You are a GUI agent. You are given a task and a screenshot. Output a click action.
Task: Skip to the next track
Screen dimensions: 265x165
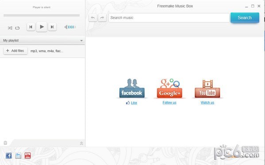(52, 27)
